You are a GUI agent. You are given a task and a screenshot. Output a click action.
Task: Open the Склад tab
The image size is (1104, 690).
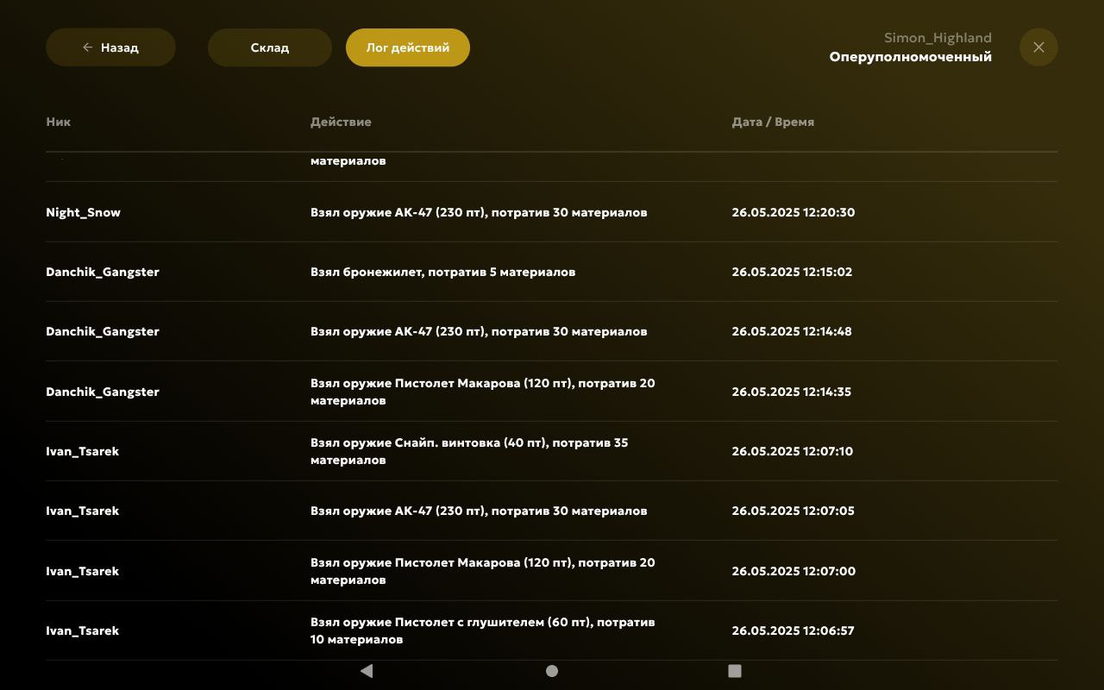tap(270, 47)
